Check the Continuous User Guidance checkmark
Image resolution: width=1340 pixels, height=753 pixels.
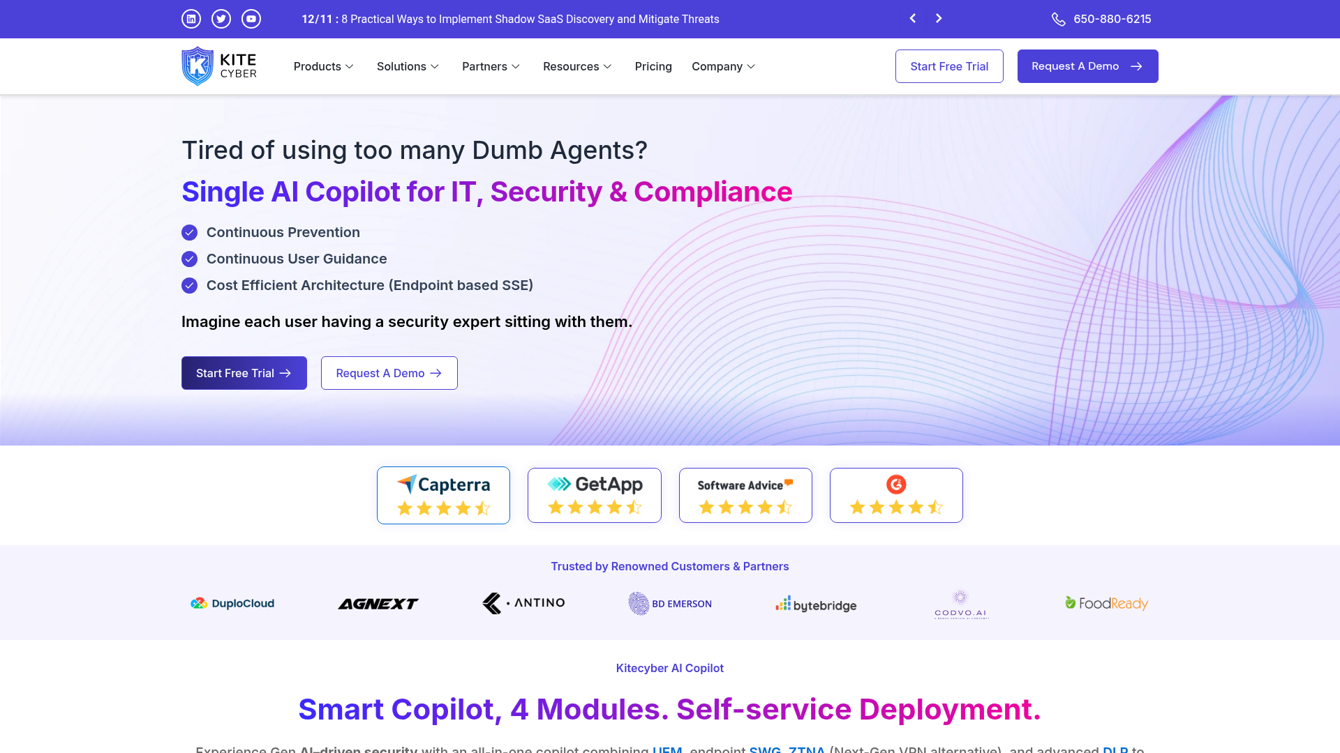pos(189,259)
